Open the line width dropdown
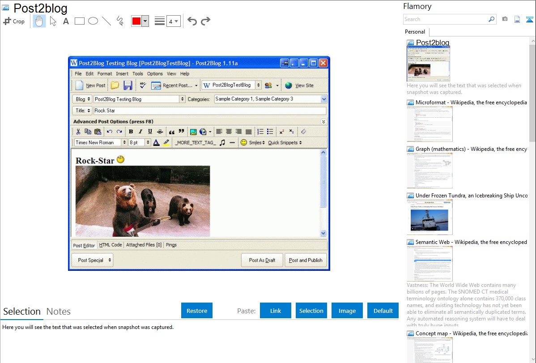This screenshot has height=363, width=536. [x=174, y=21]
